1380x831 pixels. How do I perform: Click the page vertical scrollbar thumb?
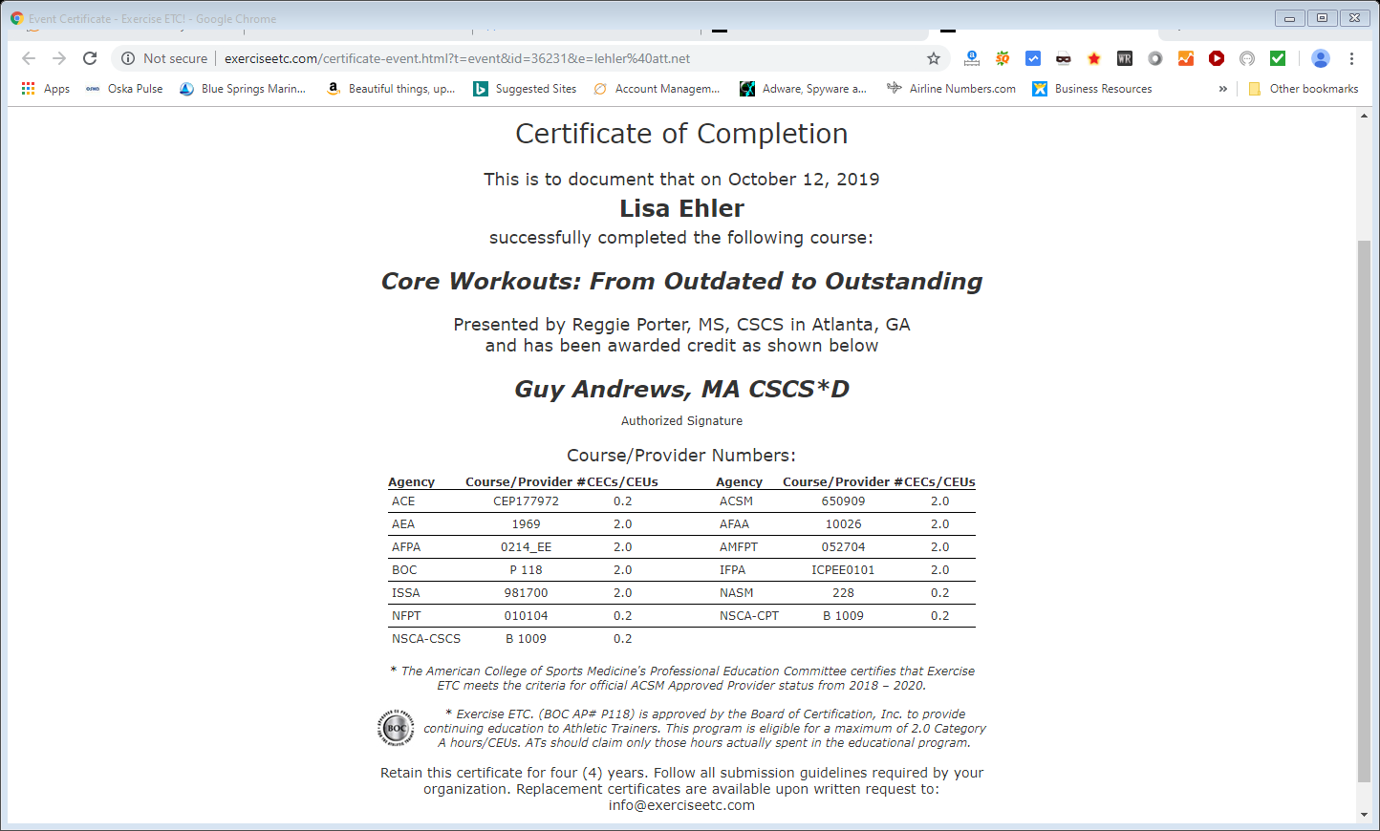tap(1364, 511)
